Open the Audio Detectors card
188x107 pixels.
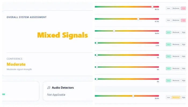pos(67,91)
